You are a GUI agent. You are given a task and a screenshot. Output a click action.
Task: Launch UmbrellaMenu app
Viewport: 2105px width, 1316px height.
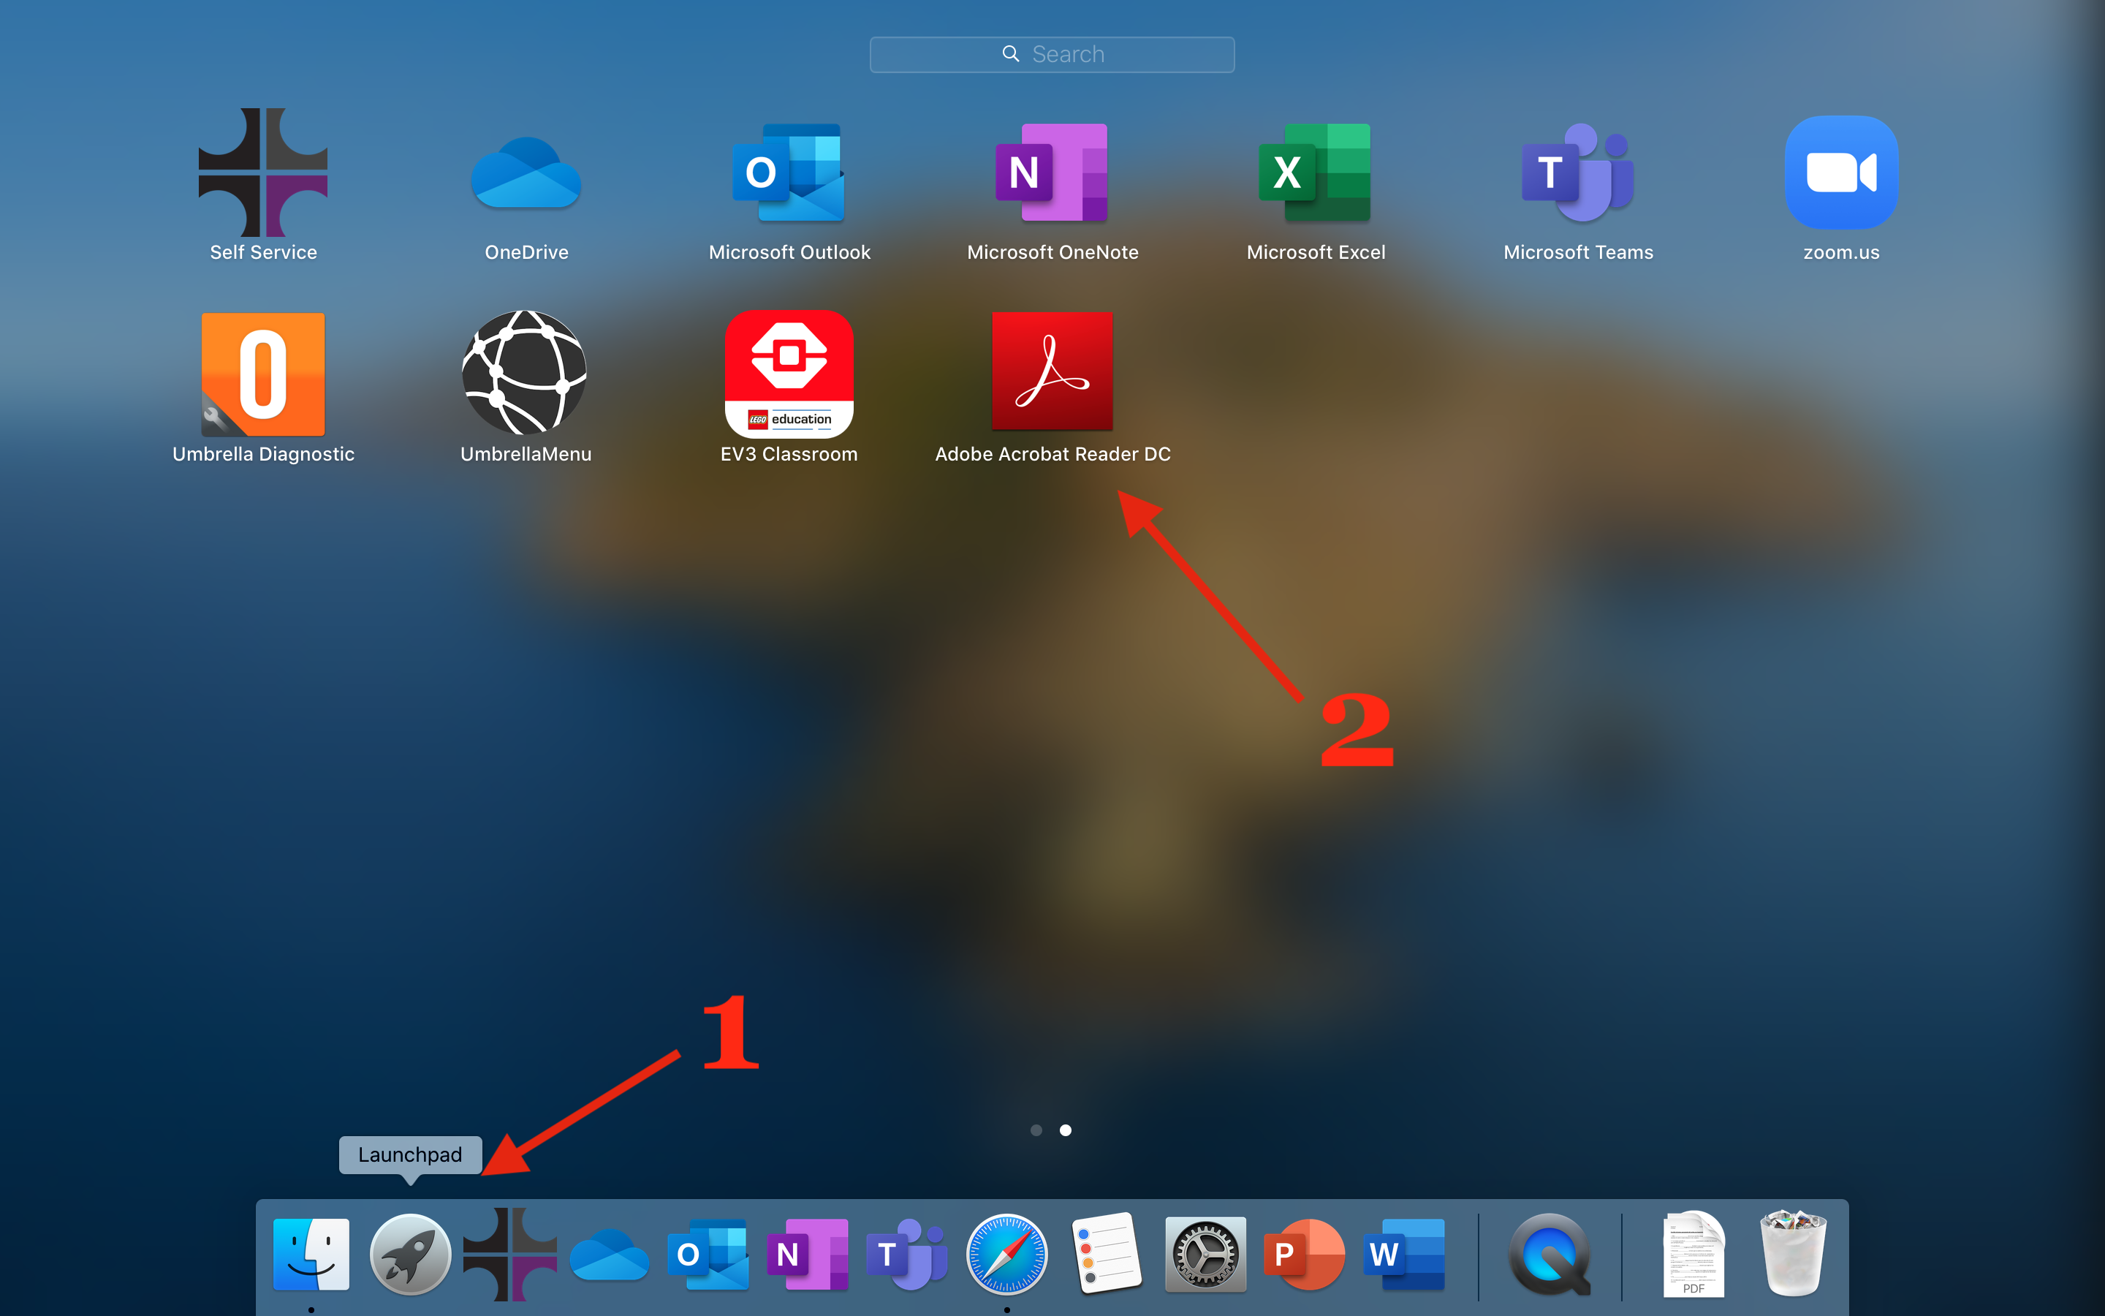[x=525, y=373]
